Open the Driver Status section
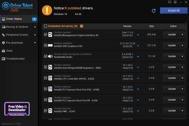This screenshot has width=189, height=126. 19,19
